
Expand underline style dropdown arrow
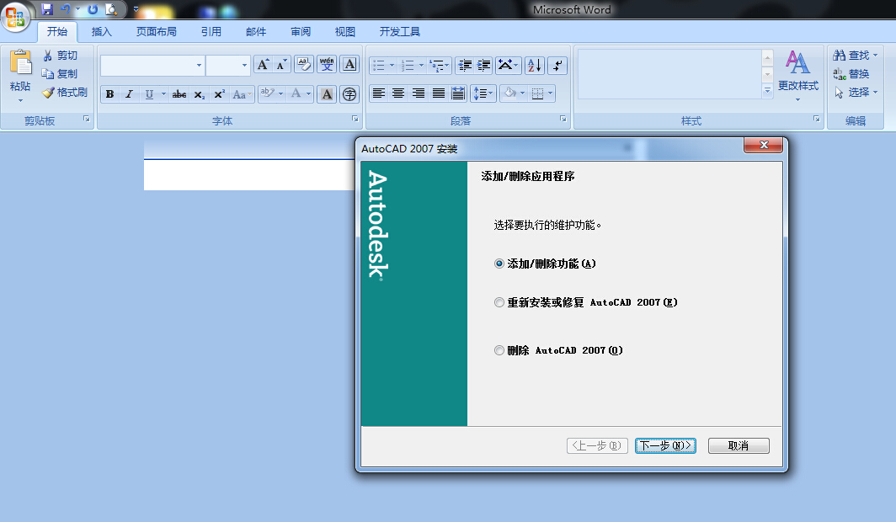point(163,94)
